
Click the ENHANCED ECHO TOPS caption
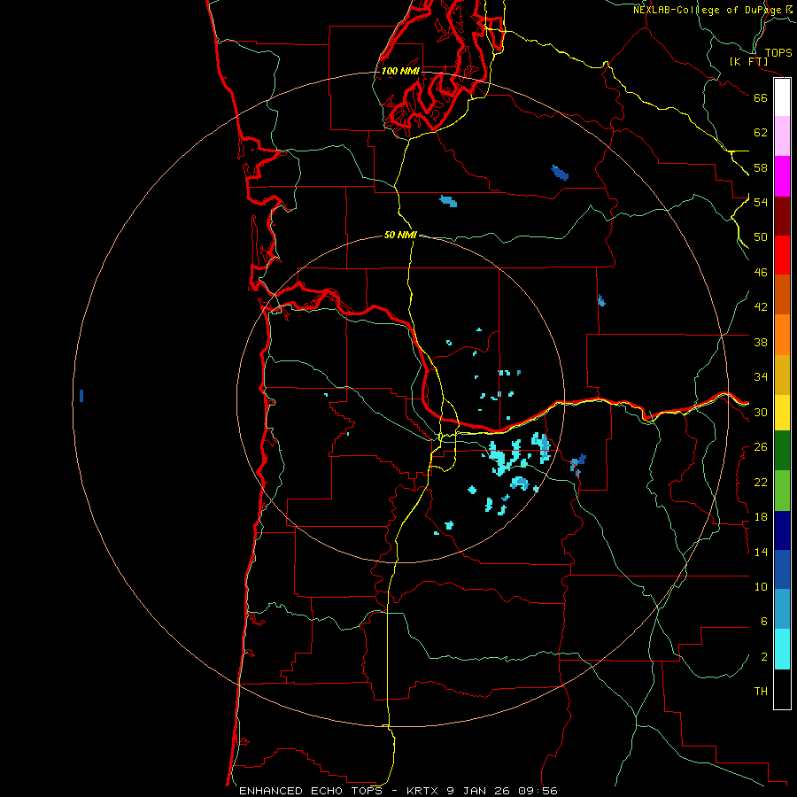(311, 791)
